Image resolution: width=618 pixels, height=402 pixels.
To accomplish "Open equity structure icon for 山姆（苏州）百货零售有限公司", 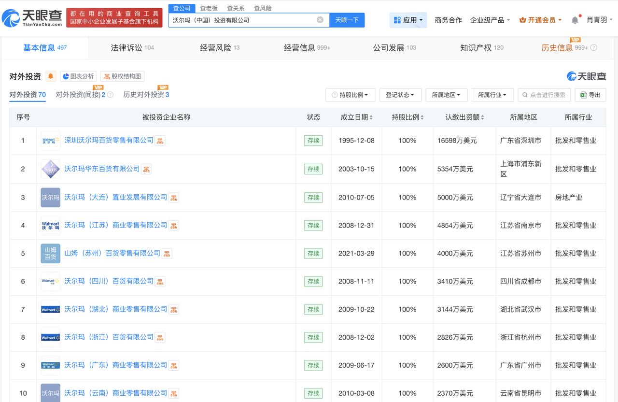I will (167, 254).
